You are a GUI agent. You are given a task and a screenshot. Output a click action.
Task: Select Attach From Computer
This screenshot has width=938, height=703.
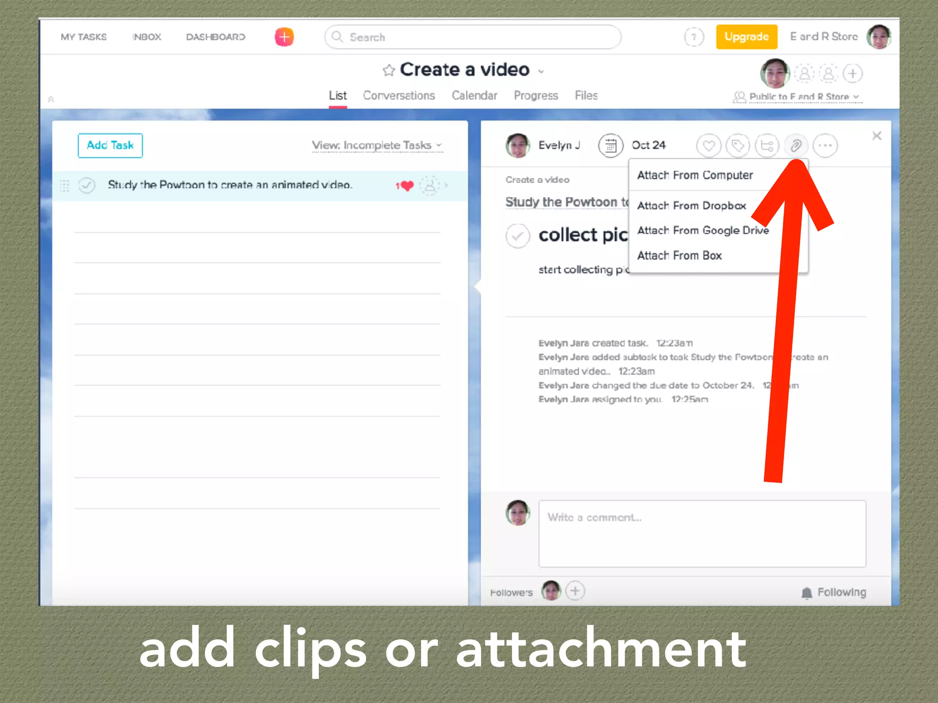click(695, 175)
